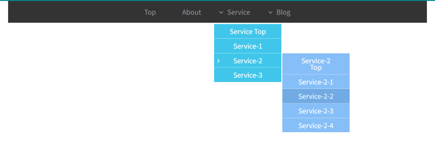
Task: Pick Service-2-4 from the submenu
Action: click(x=316, y=125)
